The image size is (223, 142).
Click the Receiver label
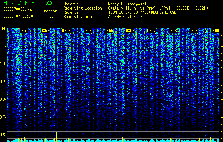click(x=72, y=12)
